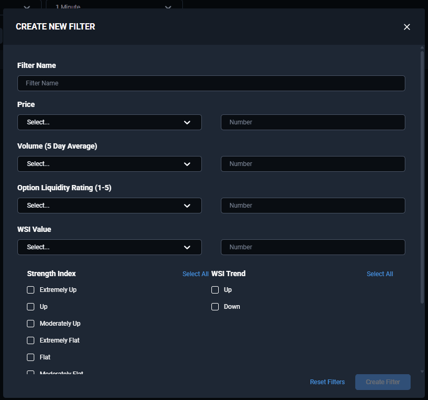Image resolution: width=428 pixels, height=400 pixels.
Task: Click the Option Liquidity dropdown chevron icon
Action: tap(187, 206)
